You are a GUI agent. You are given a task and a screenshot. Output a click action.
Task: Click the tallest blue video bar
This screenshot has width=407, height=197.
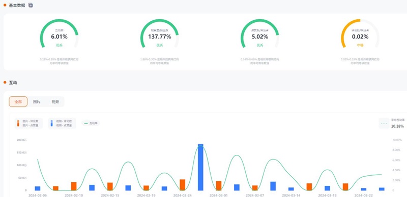[200, 167]
